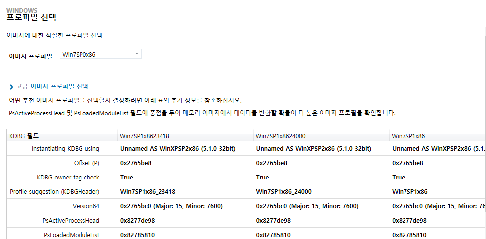This screenshot has width=486, height=239.
Task: Select the Win7SP1x8624000 column header
Action: 321,136
